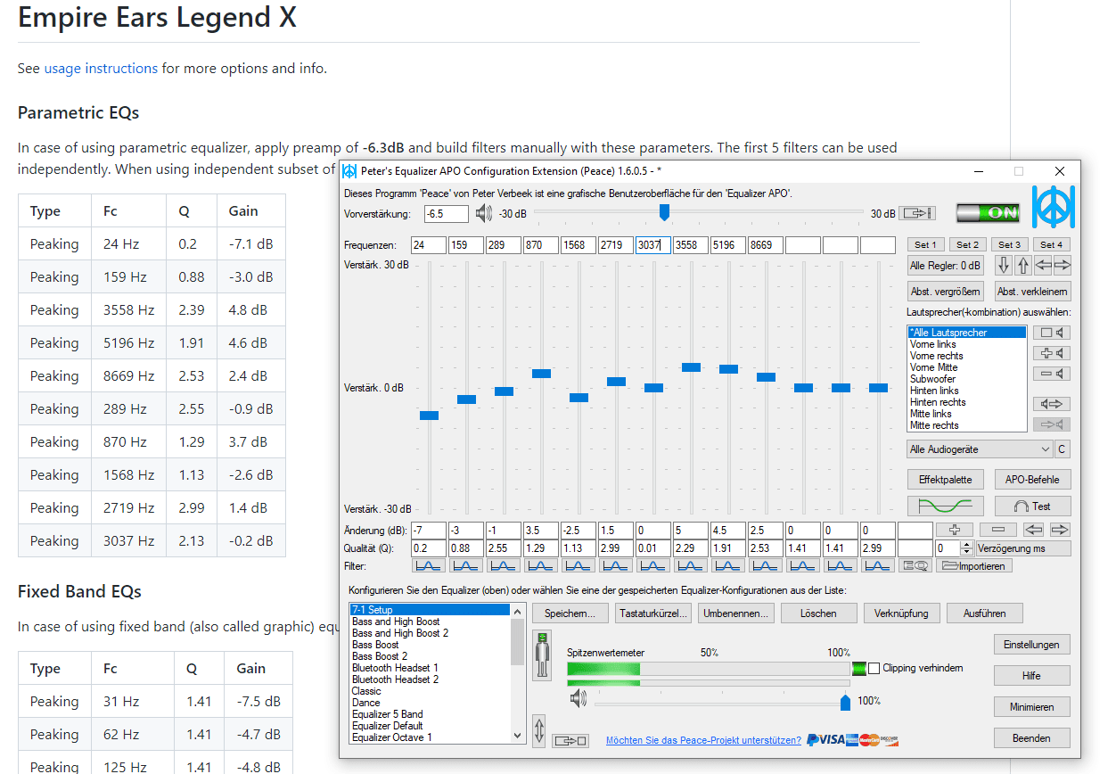Click the speaker icon beside volume slider

click(x=579, y=699)
